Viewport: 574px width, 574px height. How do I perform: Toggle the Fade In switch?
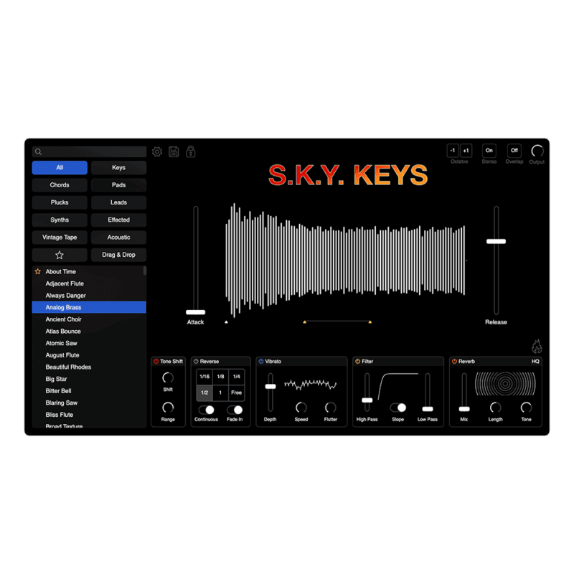pyautogui.click(x=235, y=410)
